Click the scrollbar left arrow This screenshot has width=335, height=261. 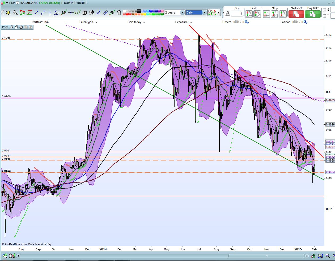click(x=18, y=256)
